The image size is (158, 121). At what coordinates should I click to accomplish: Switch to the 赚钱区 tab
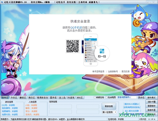23,97
